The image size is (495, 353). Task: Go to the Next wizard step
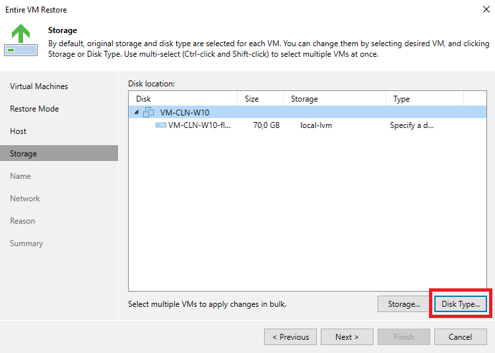[x=347, y=337]
